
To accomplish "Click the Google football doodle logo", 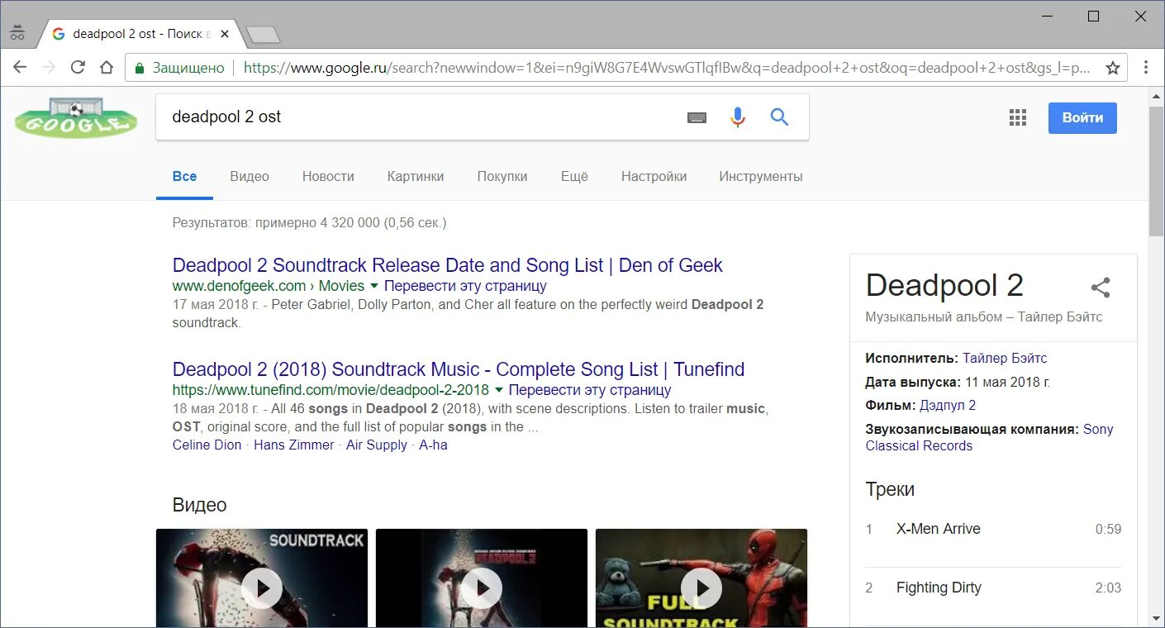I will [75, 117].
